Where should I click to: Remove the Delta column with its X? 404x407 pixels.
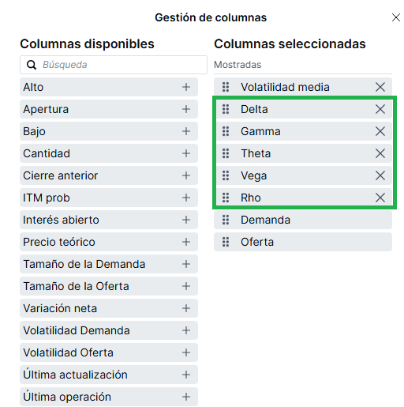point(380,109)
